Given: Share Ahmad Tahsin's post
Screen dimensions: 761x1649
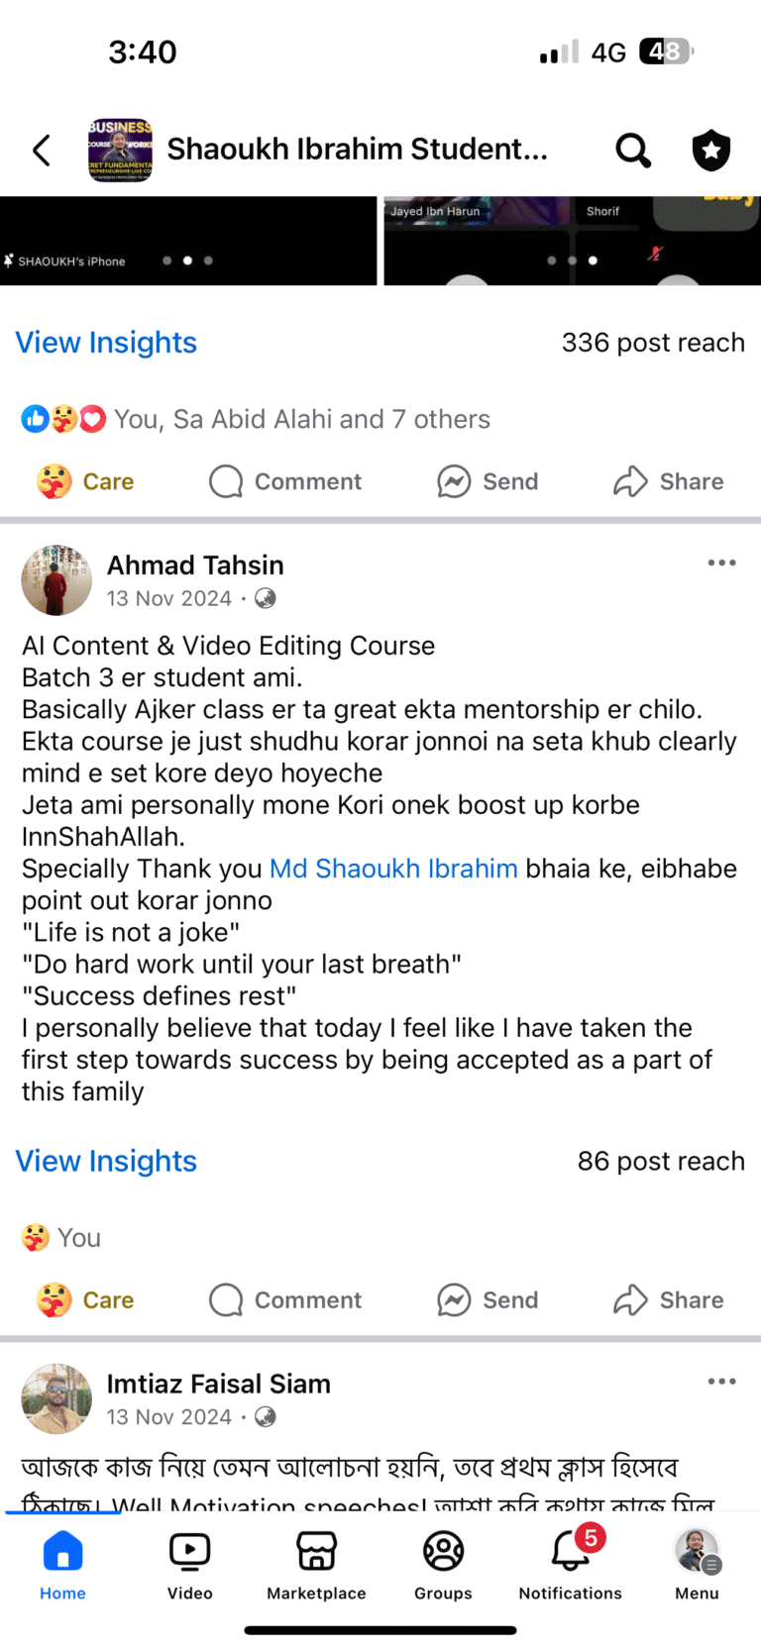Looking at the screenshot, I should (x=669, y=1299).
